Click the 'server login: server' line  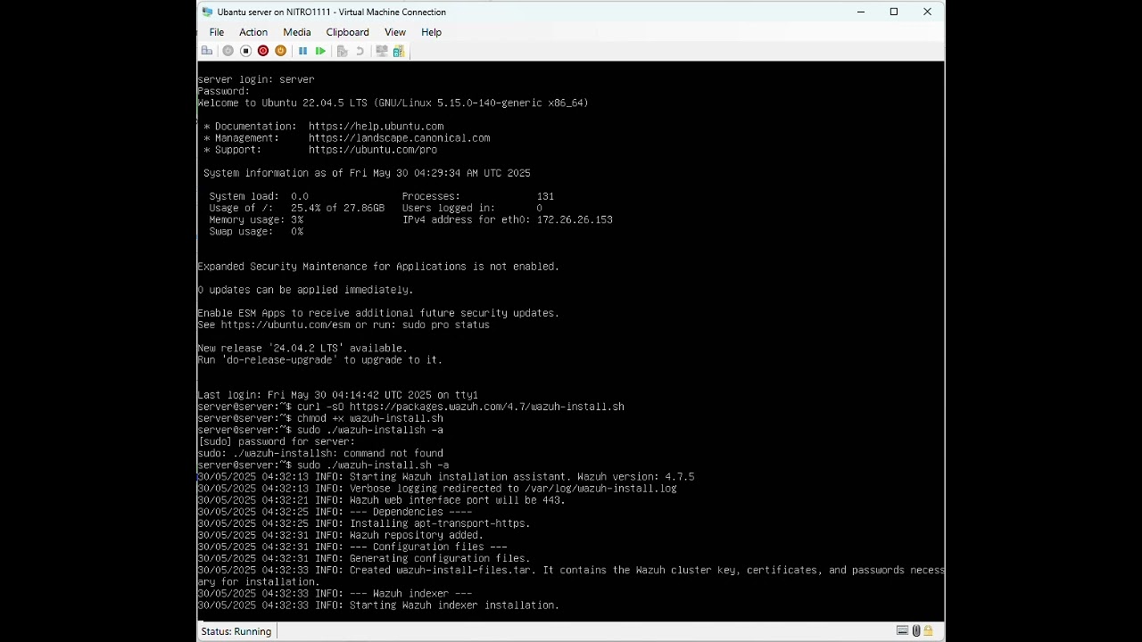coord(256,79)
